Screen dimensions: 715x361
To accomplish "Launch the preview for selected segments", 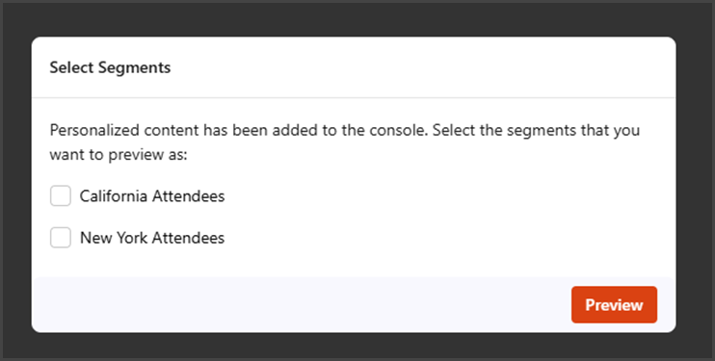I will tap(614, 304).
